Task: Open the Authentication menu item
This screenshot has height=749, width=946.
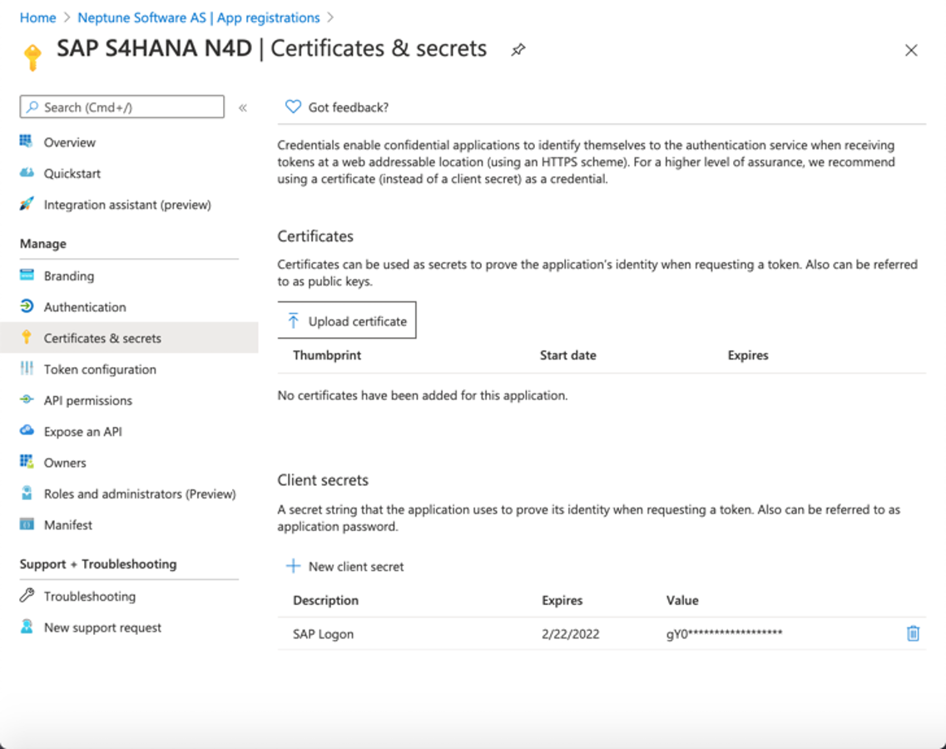Action: (x=85, y=307)
